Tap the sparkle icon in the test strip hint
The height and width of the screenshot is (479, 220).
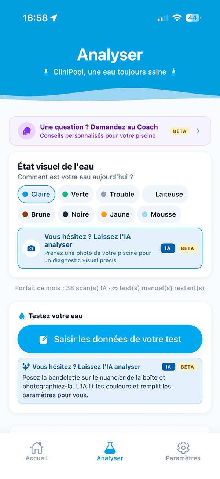click(x=26, y=366)
